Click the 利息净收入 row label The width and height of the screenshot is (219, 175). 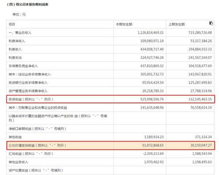click(x=17, y=41)
